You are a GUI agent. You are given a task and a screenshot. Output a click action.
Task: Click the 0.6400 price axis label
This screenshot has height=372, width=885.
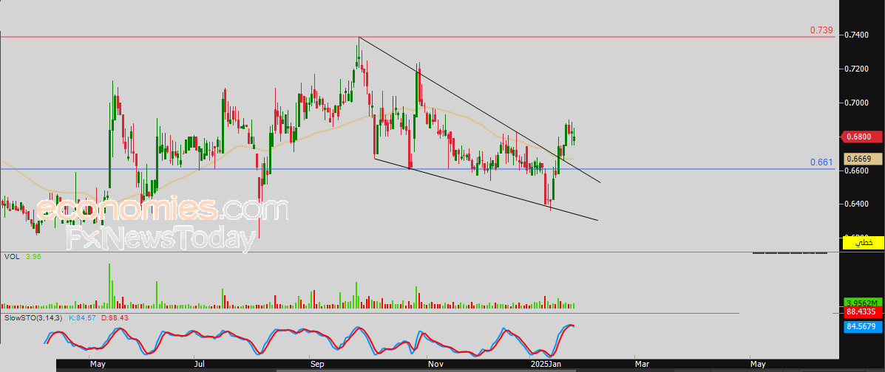856,204
